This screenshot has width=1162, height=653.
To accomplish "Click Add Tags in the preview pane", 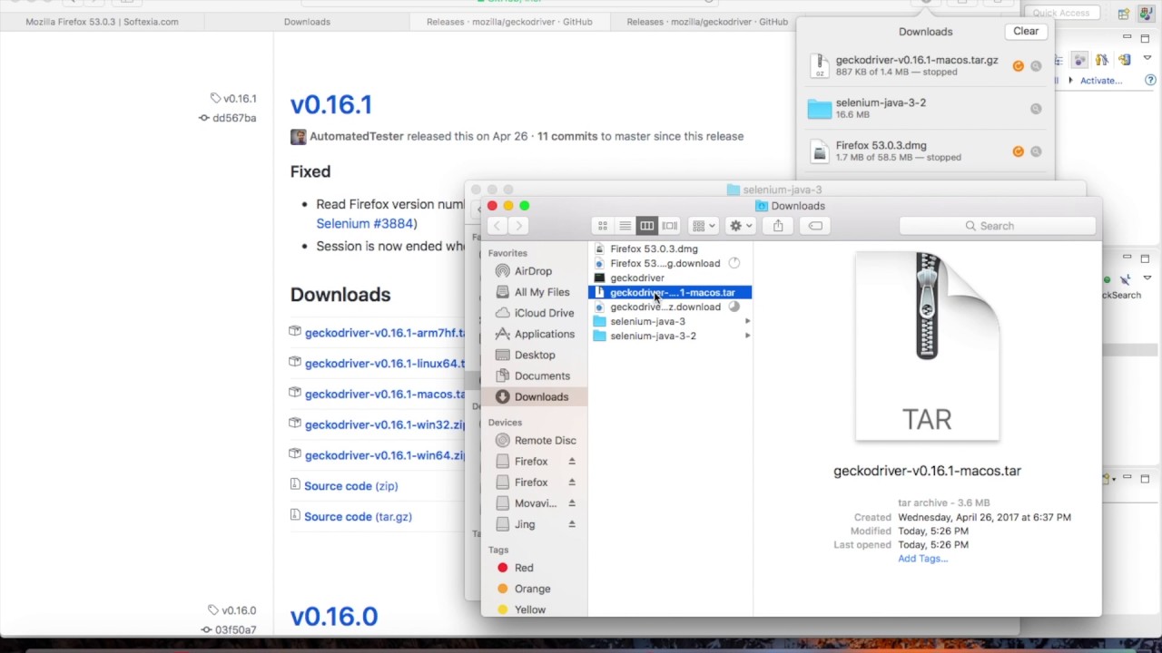I will point(922,559).
